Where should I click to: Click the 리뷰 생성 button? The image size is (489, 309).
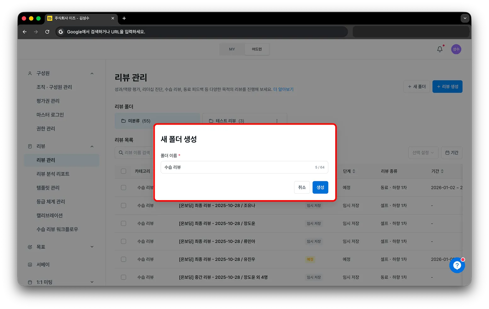click(447, 87)
